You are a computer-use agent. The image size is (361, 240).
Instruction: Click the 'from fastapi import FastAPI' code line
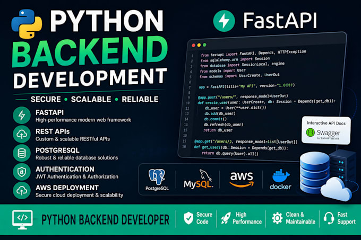coord(253,54)
